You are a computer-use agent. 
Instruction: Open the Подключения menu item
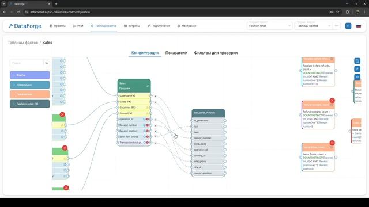click(159, 26)
